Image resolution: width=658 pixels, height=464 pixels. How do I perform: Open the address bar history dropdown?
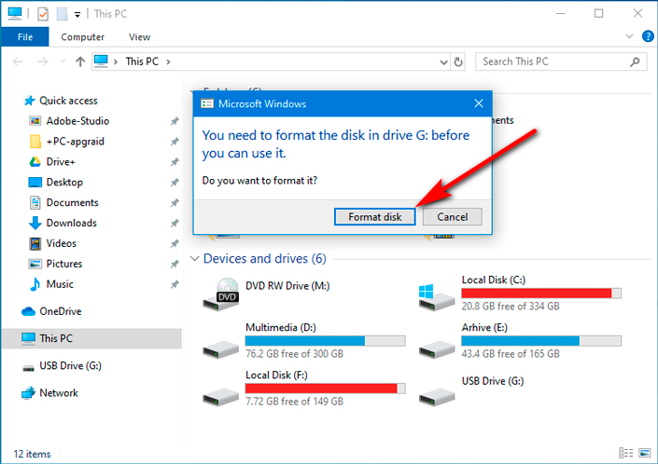[443, 62]
